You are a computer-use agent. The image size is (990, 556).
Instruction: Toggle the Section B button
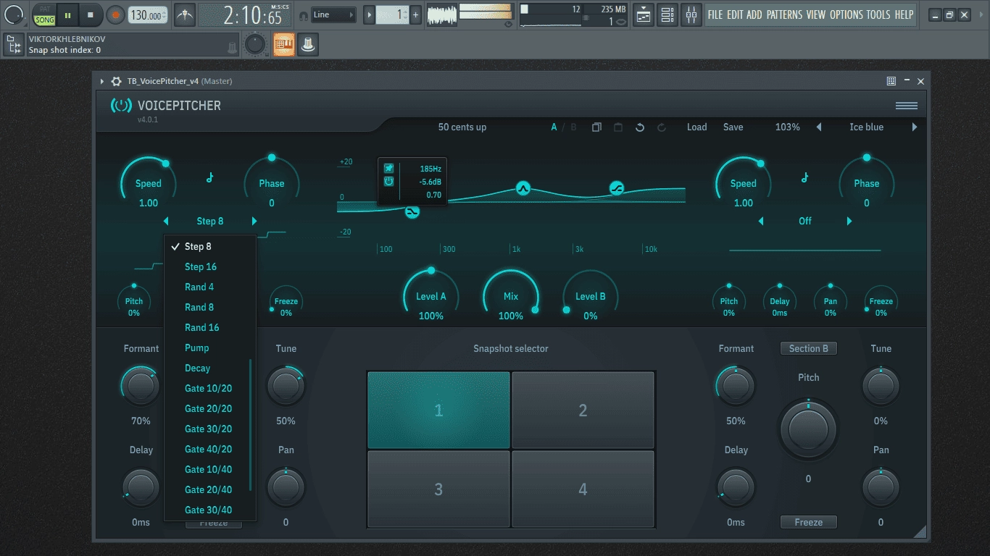point(809,348)
